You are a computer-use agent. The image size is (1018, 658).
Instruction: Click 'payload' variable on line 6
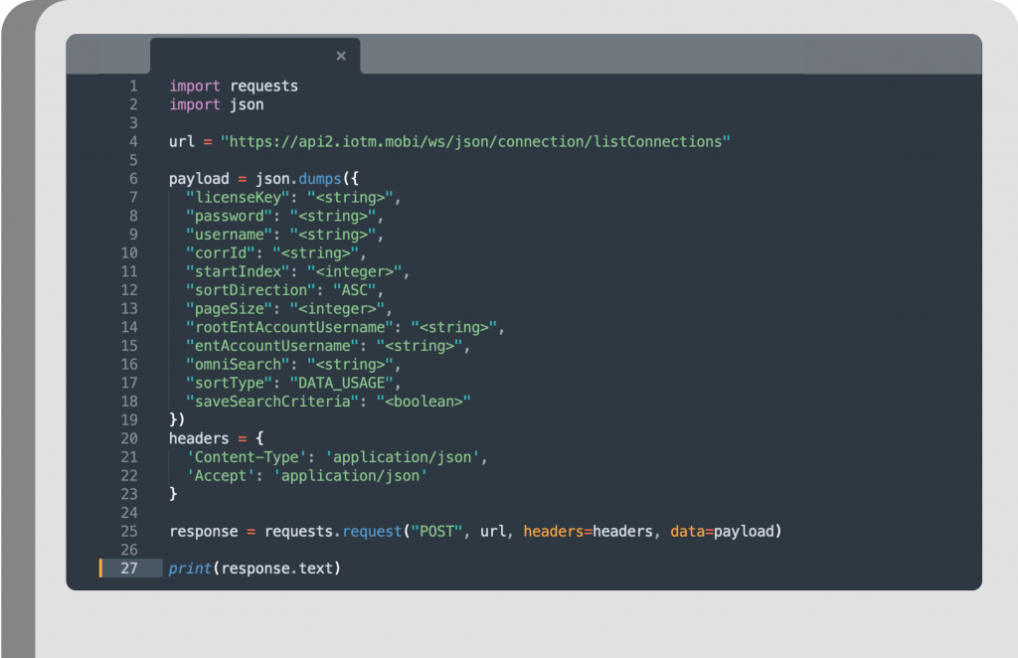[199, 179]
